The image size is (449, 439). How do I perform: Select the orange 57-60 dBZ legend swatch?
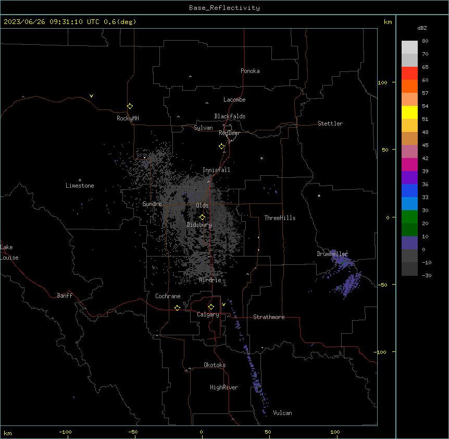point(409,86)
